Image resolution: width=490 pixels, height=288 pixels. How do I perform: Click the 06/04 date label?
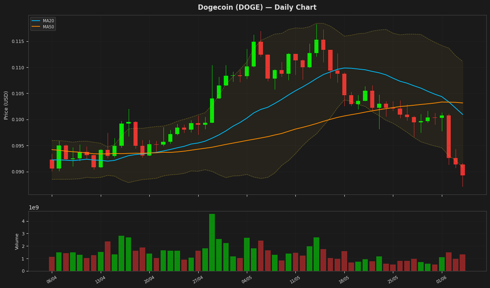[52, 279]
